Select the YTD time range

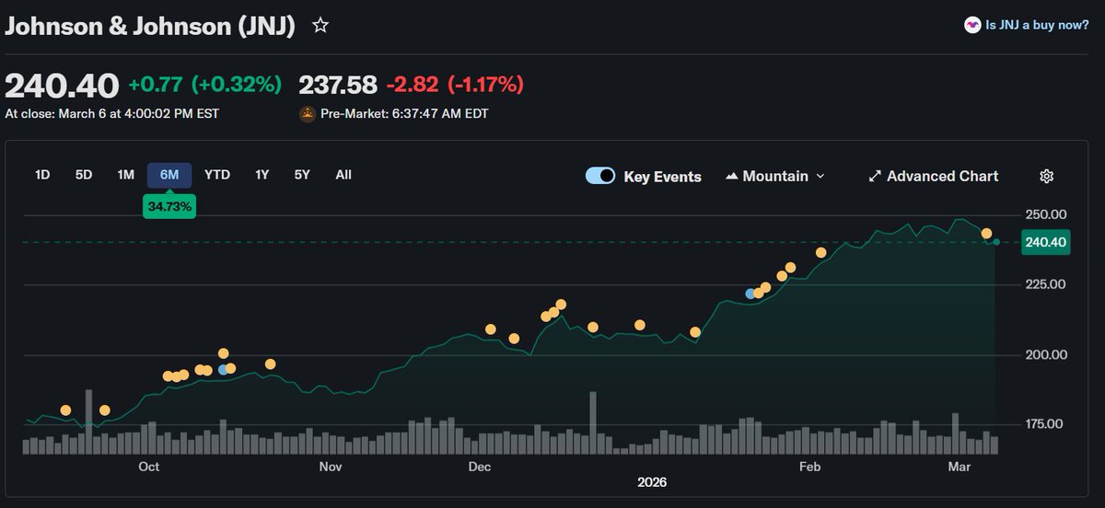[217, 175]
